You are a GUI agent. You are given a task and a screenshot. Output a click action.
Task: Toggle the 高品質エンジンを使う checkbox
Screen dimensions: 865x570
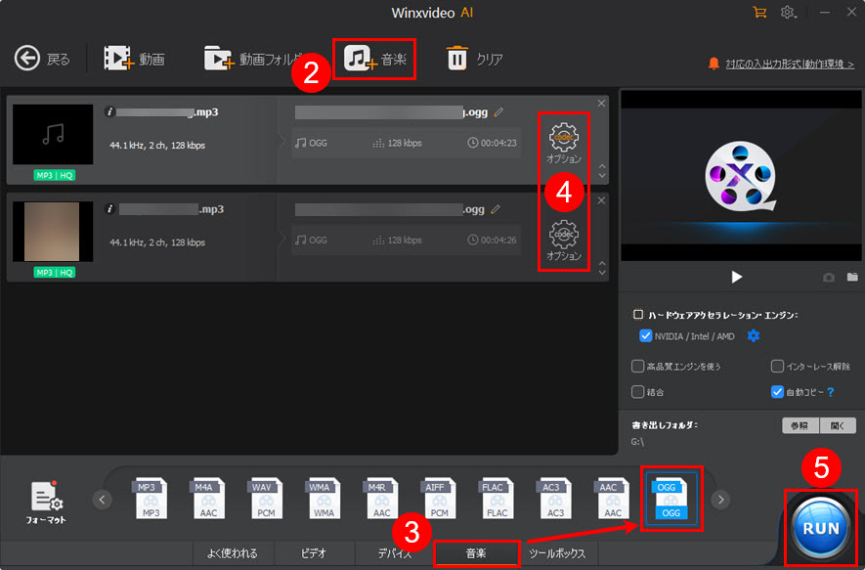coord(638,367)
